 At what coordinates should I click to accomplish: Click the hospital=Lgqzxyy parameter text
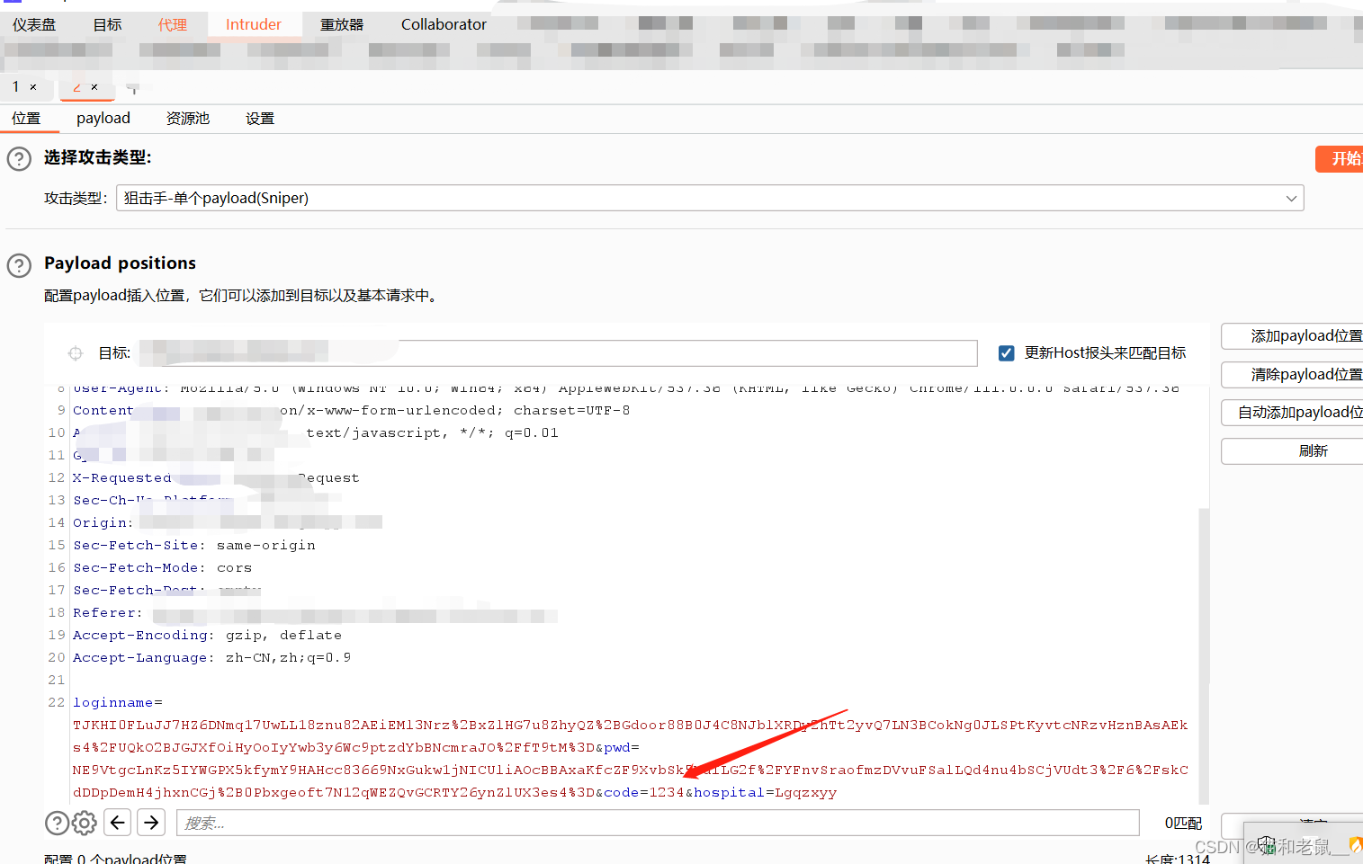pos(766,792)
